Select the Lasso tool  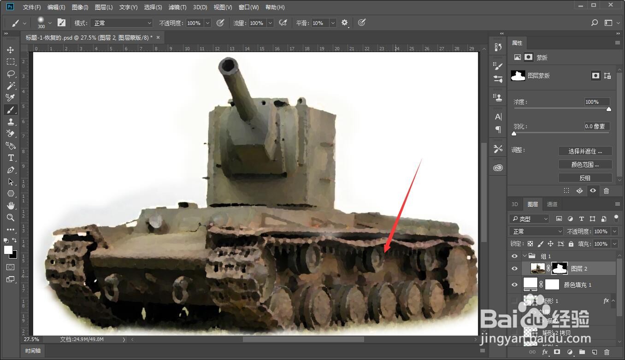pos(11,74)
